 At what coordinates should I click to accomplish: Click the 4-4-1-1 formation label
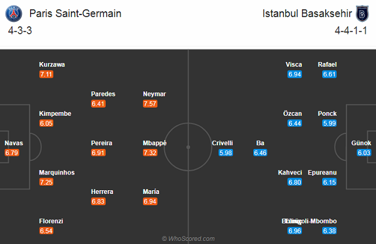351,31
